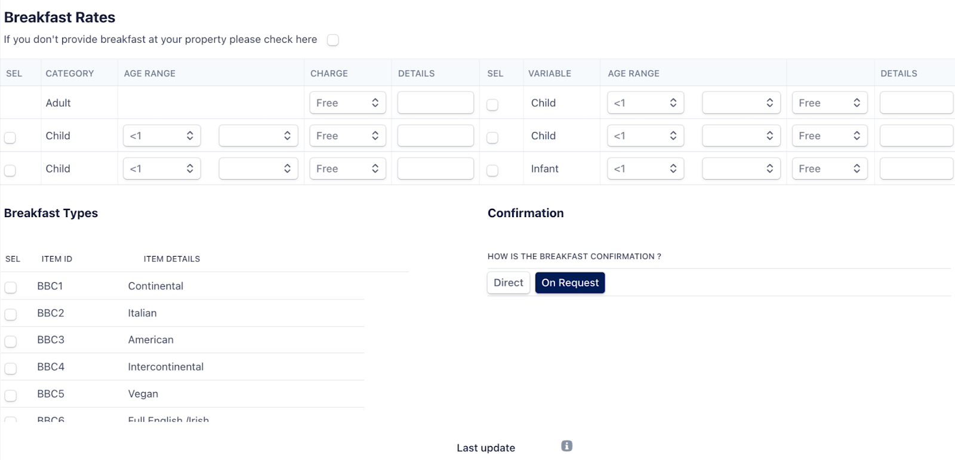Image resolution: width=955 pixels, height=460 pixels.
Task: Select On Request breakfast confirmation
Action: point(570,283)
